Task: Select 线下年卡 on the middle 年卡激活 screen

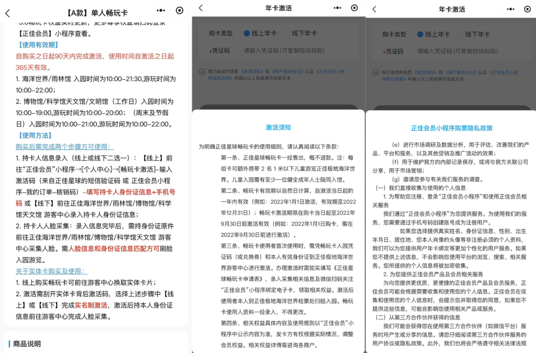Action: point(300,34)
